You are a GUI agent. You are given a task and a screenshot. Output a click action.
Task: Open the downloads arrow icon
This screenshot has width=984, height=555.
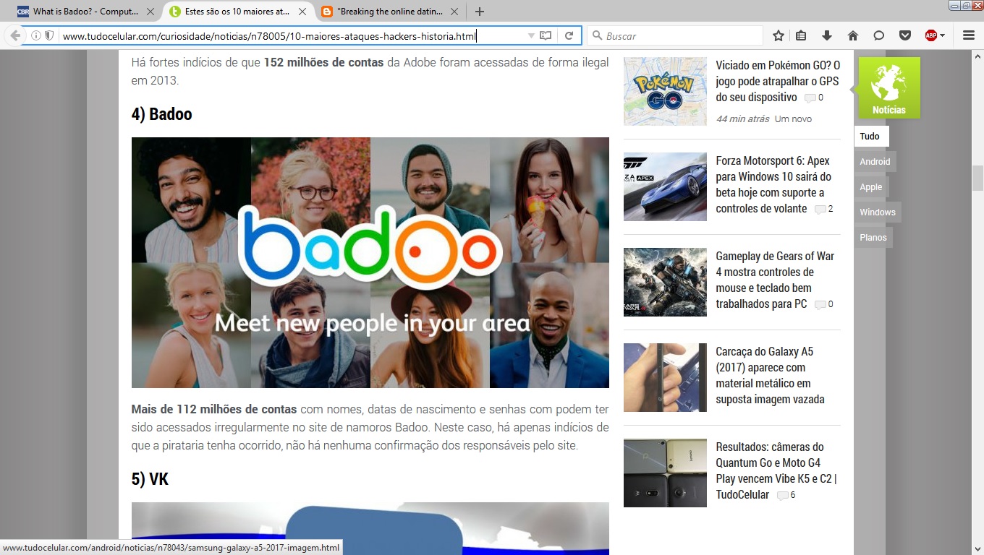click(826, 35)
